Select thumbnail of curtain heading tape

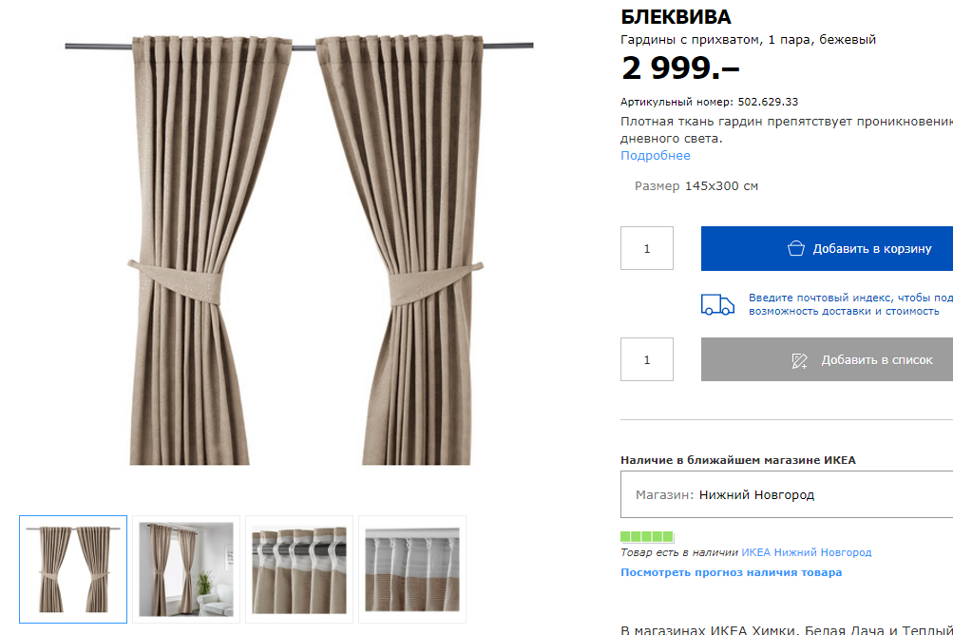[x=412, y=569]
